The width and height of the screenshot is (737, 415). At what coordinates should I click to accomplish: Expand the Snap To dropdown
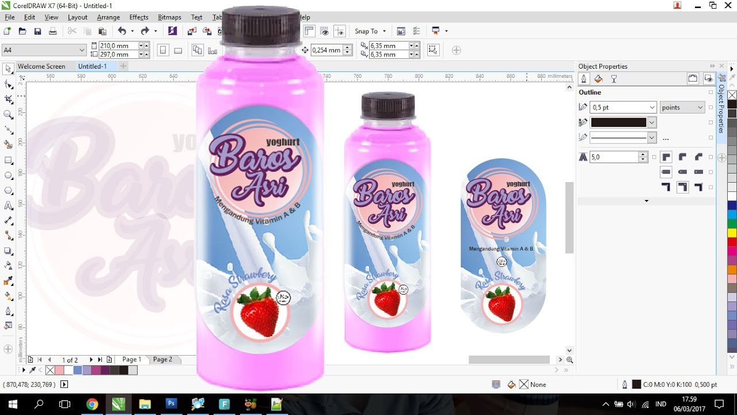(385, 31)
